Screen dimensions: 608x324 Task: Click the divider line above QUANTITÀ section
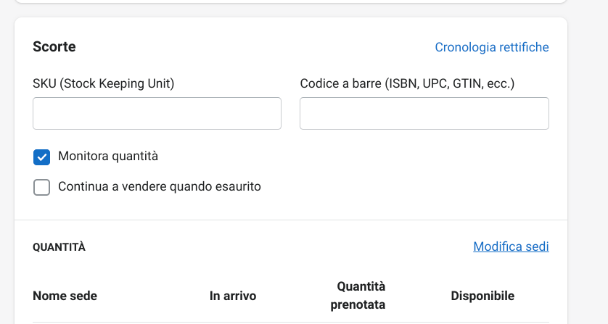click(290, 220)
